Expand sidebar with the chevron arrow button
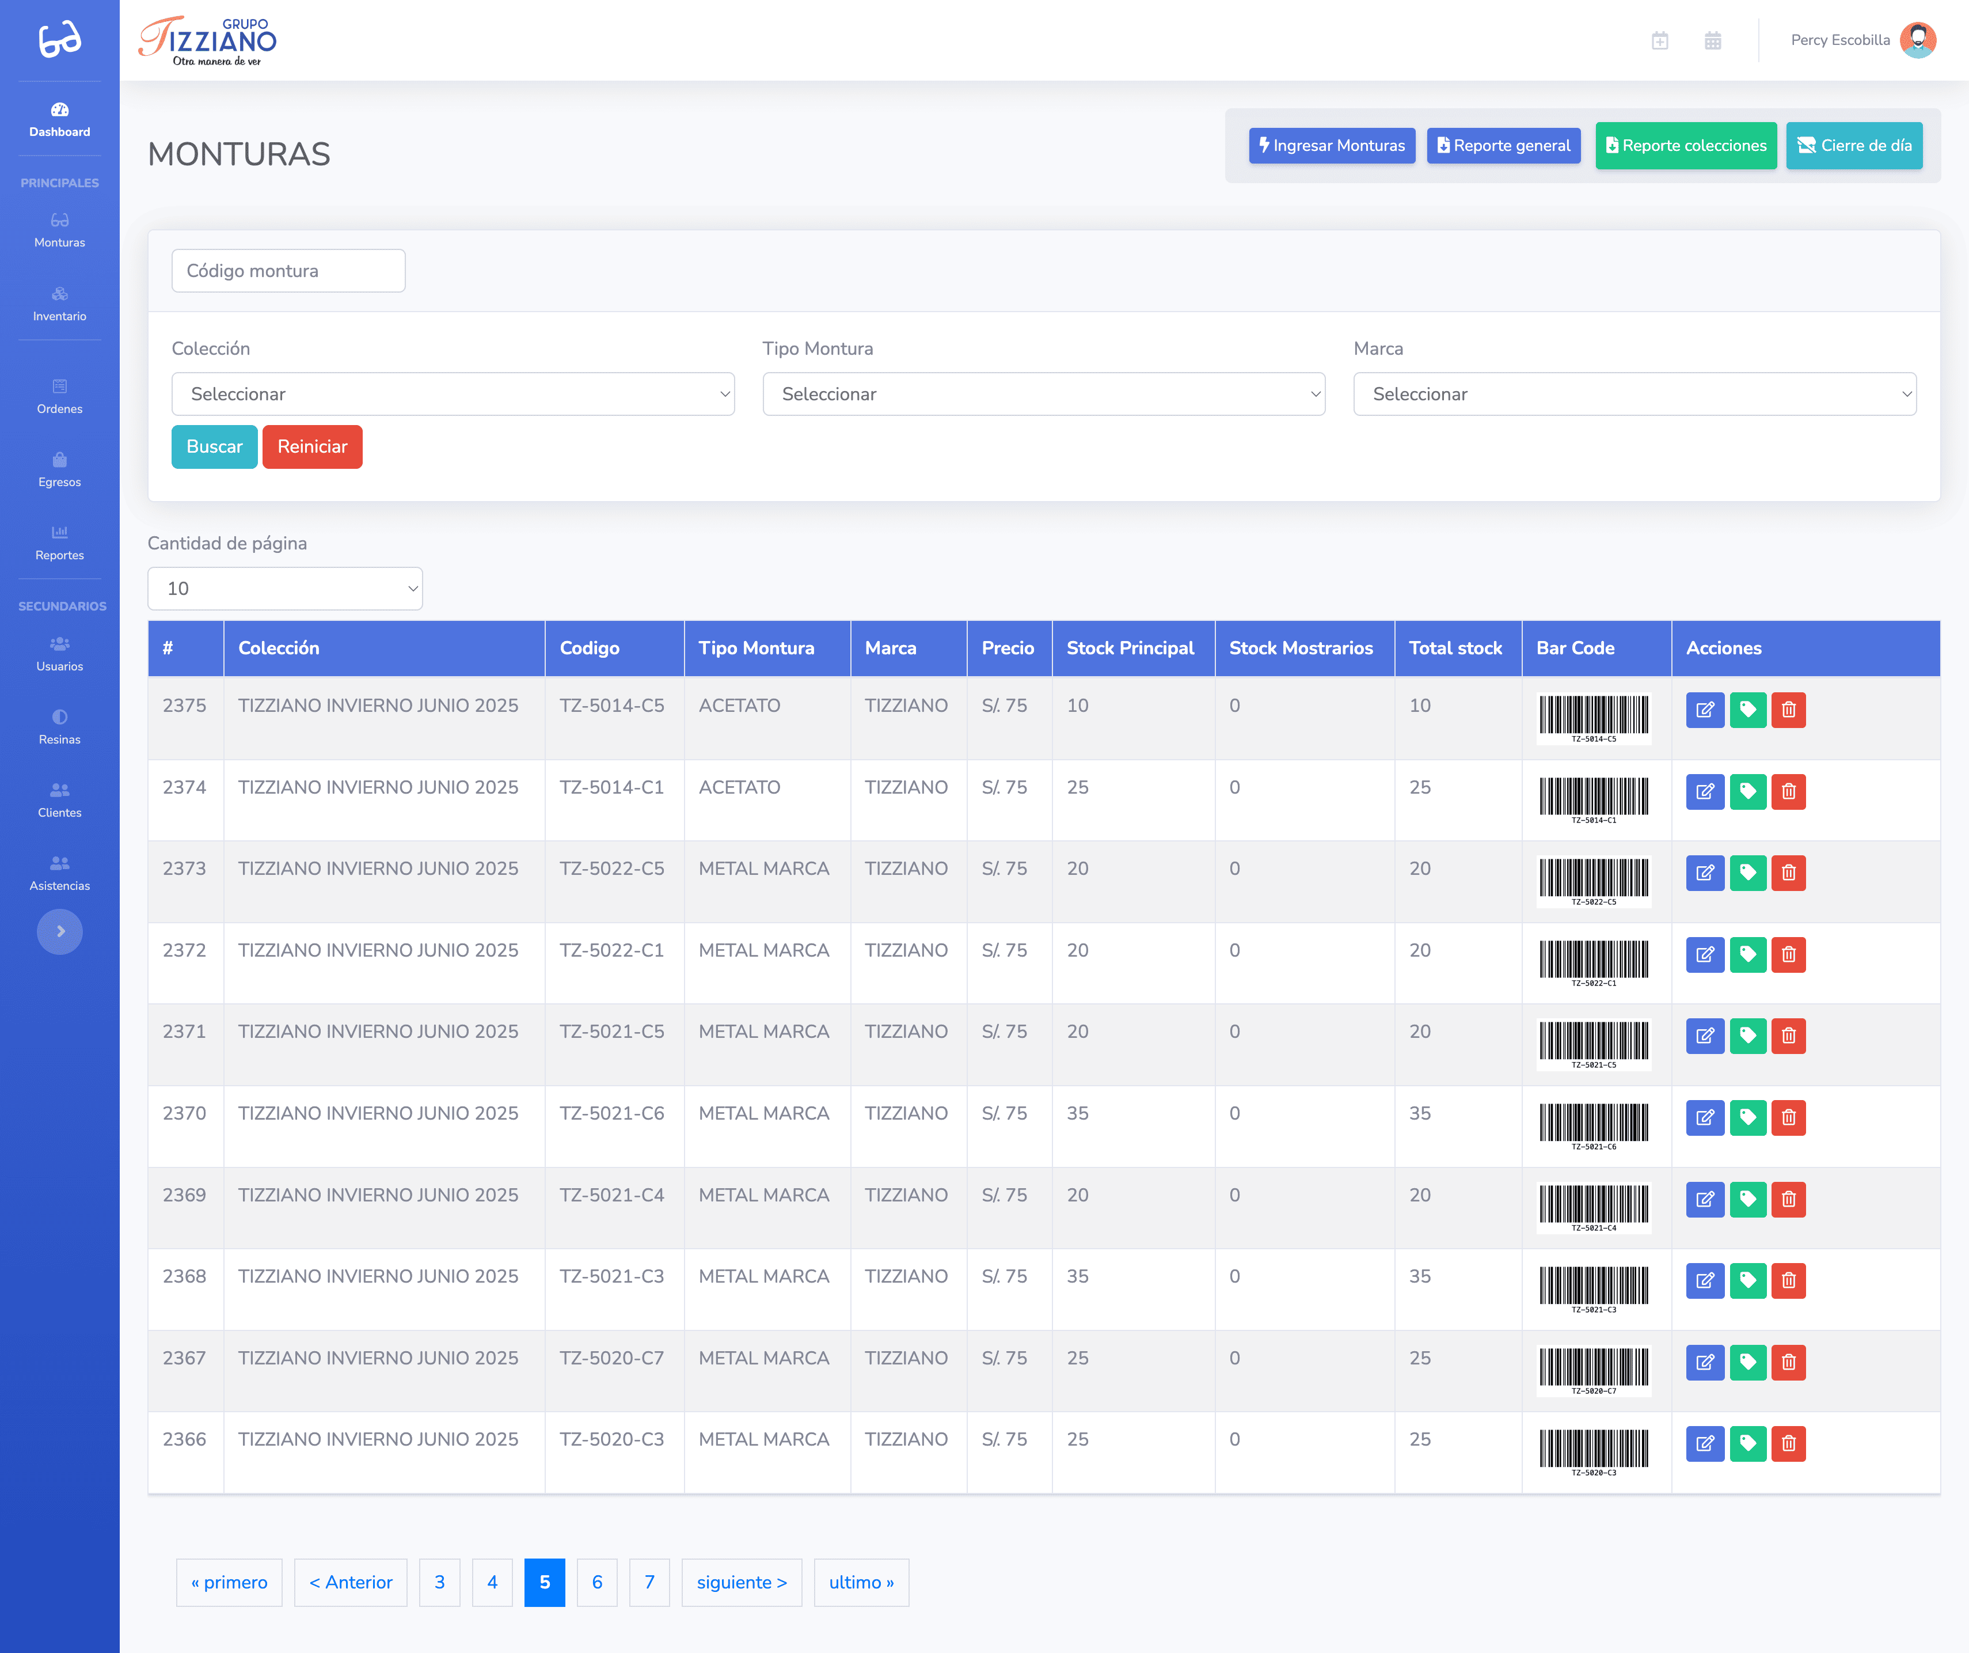Image resolution: width=1969 pixels, height=1653 pixels. pyautogui.click(x=60, y=931)
